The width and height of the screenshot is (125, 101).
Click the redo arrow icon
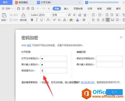[44, 8]
